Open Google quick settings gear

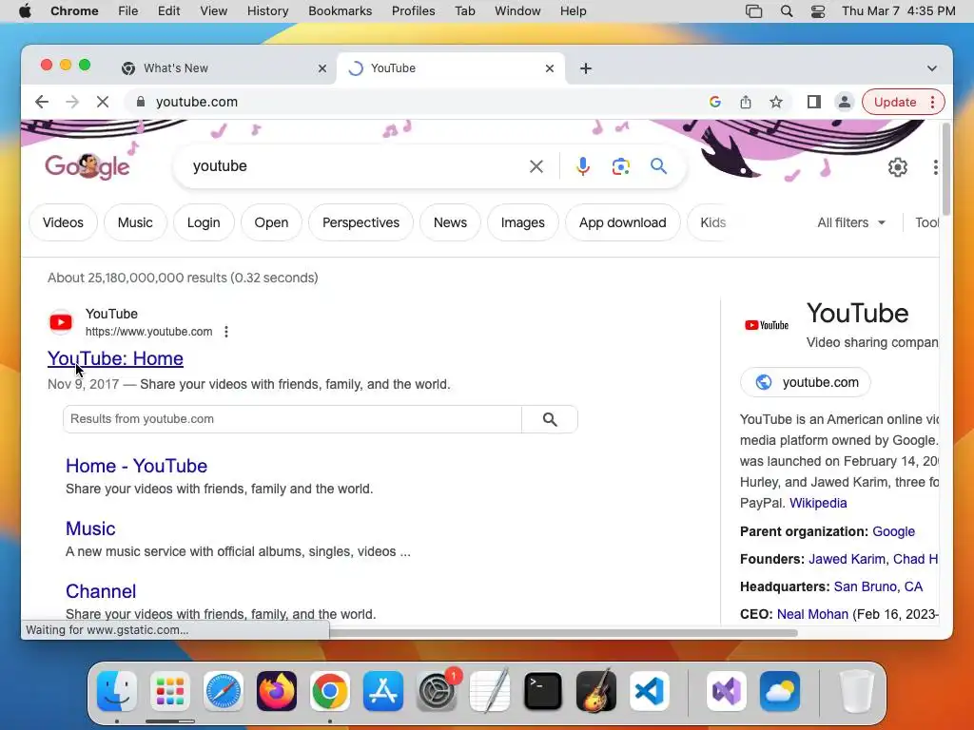898,167
